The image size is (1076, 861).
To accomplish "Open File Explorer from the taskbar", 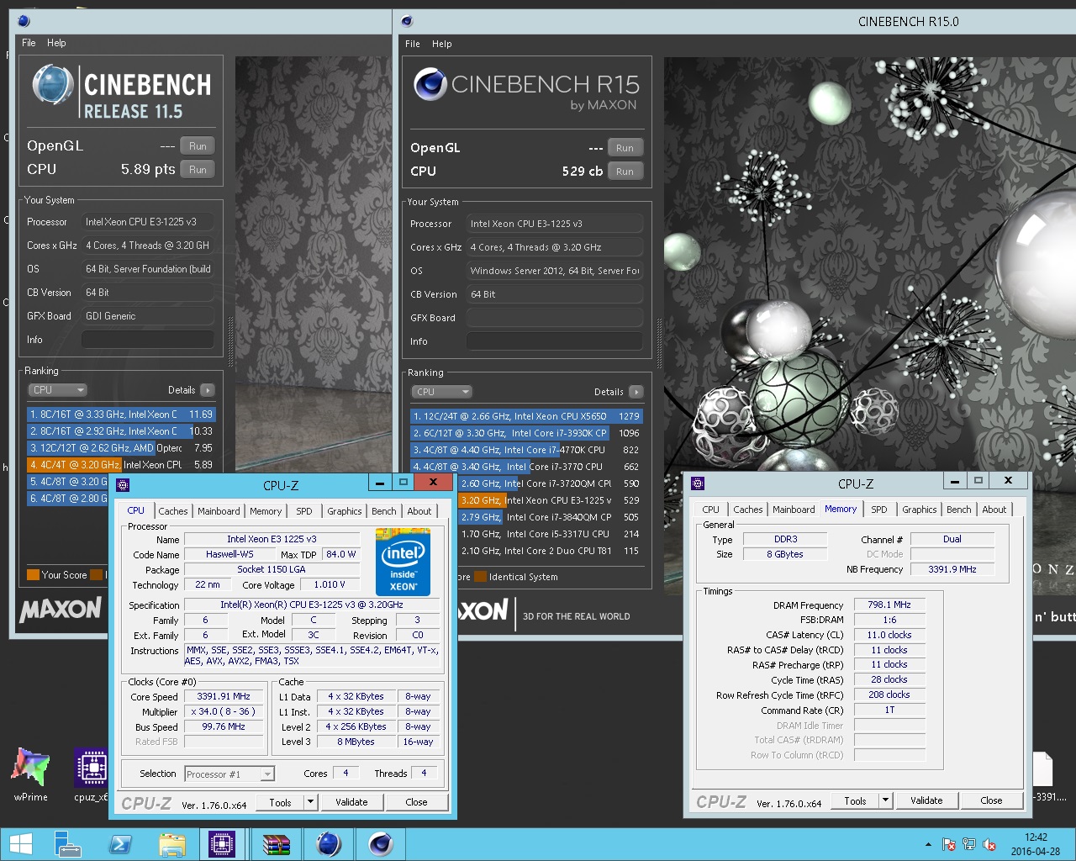I will 172,843.
